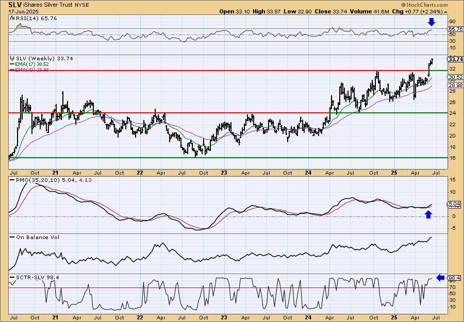Click the green EMA(17) legend line swatch
The width and height of the screenshot is (464, 322).
coord(12,64)
